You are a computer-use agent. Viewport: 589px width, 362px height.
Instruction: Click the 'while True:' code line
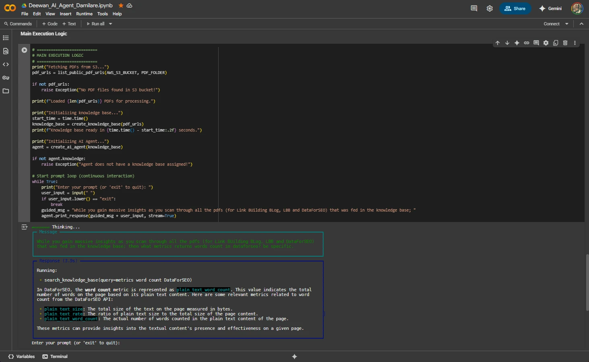[x=45, y=182]
